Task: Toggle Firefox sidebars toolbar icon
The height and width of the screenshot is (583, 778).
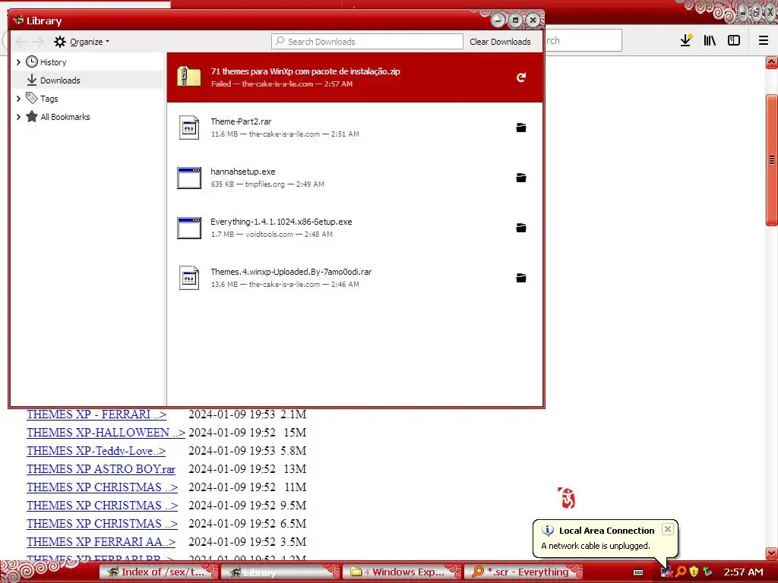Action: [x=734, y=41]
